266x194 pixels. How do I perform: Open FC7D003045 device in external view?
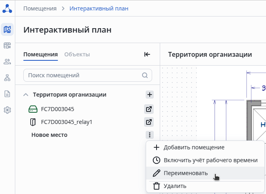(x=149, y=109)
